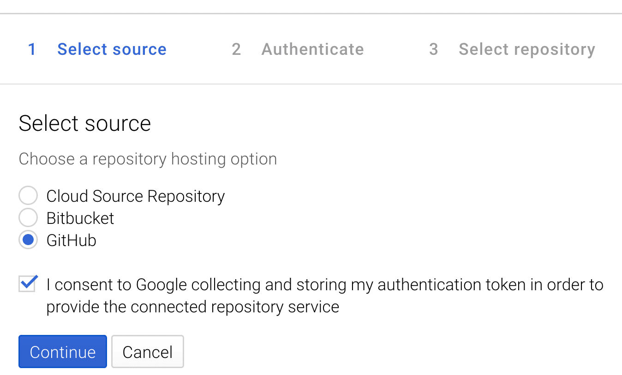
Task: Open step 3 Select repository
Action: pos(512,49)
